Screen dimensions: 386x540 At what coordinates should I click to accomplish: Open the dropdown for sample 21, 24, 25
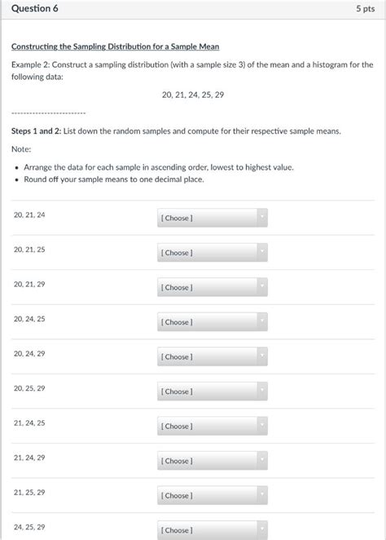tap(212, 427)
